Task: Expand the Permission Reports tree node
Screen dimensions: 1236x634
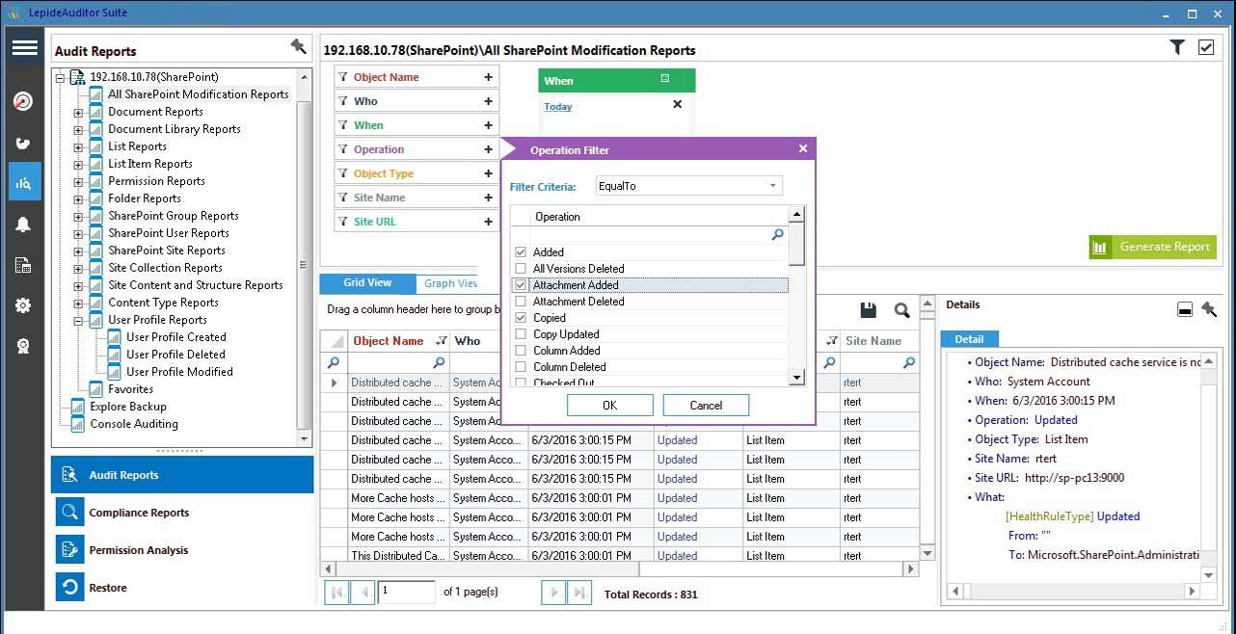Action: tap(78, 181)
